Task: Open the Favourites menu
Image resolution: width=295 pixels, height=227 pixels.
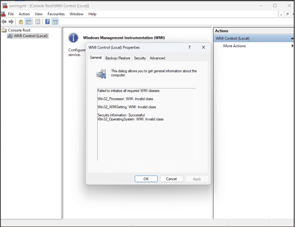Action: (x=56, y=14)
